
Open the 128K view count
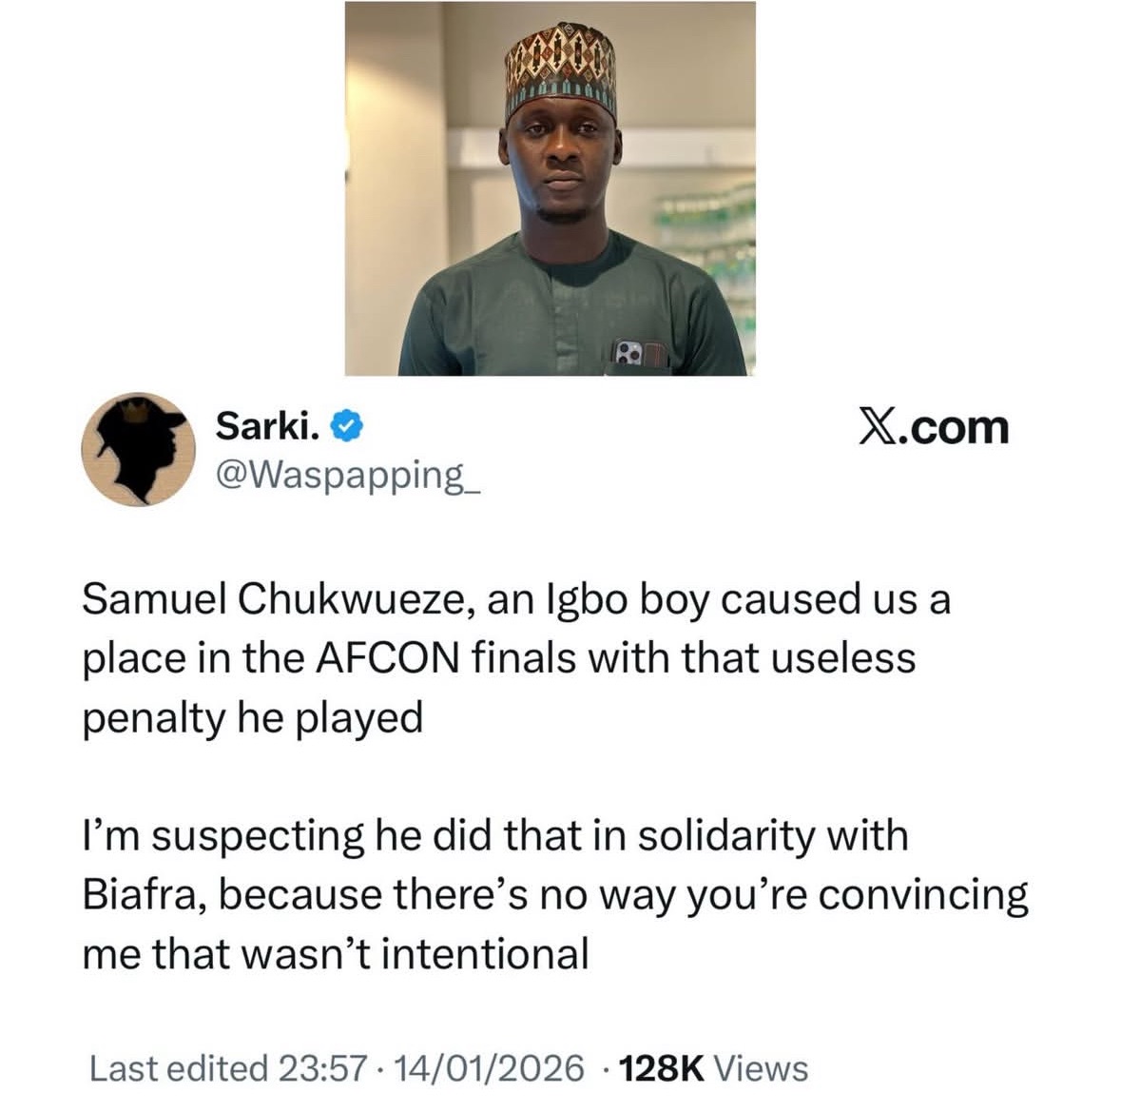click(661, 1068)
